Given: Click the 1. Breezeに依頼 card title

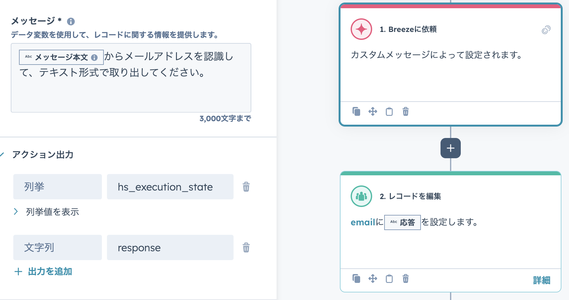Looking at the screenshot, I should 408,29.
